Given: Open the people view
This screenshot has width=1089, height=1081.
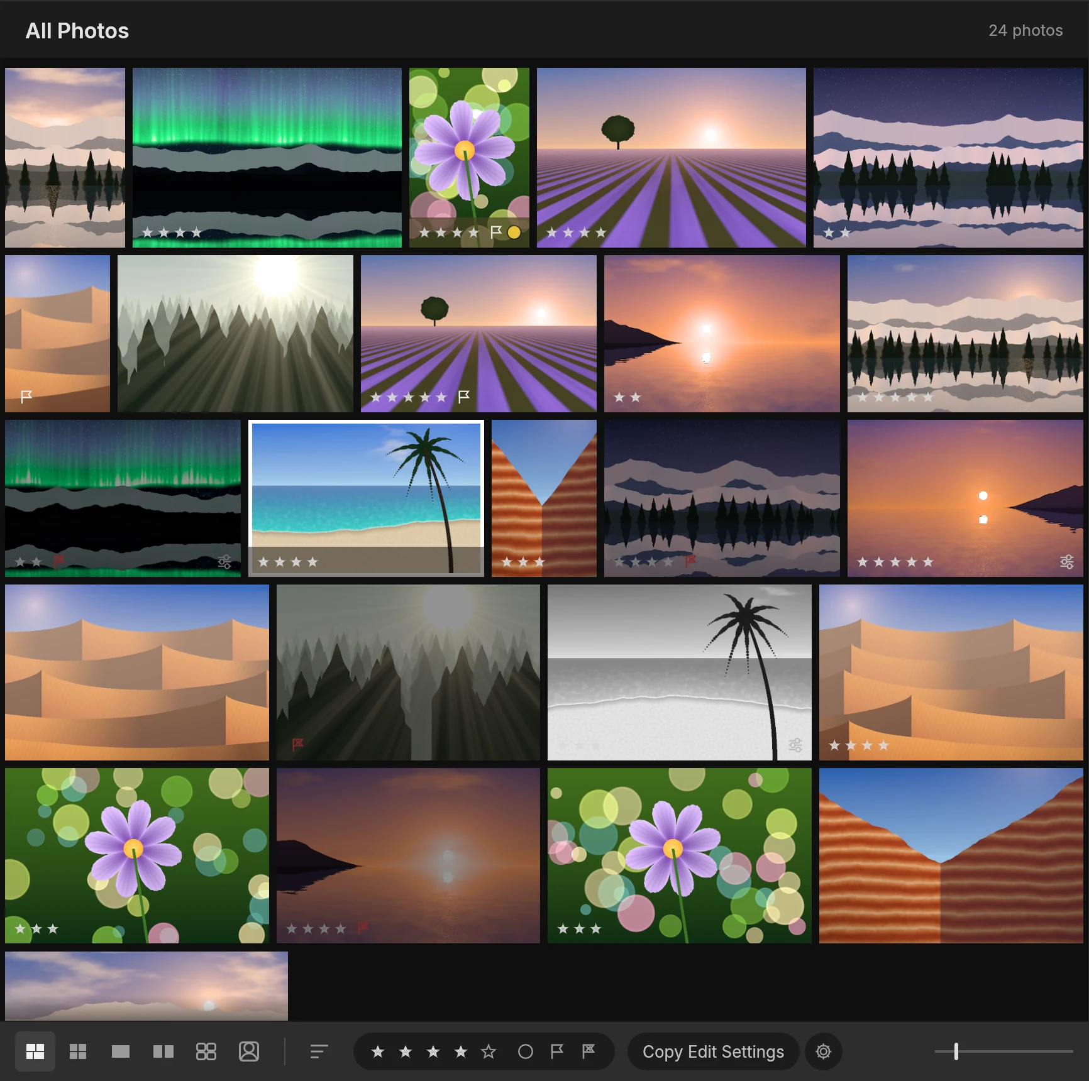Looking at the screenshot, I should coord(249,1051).
